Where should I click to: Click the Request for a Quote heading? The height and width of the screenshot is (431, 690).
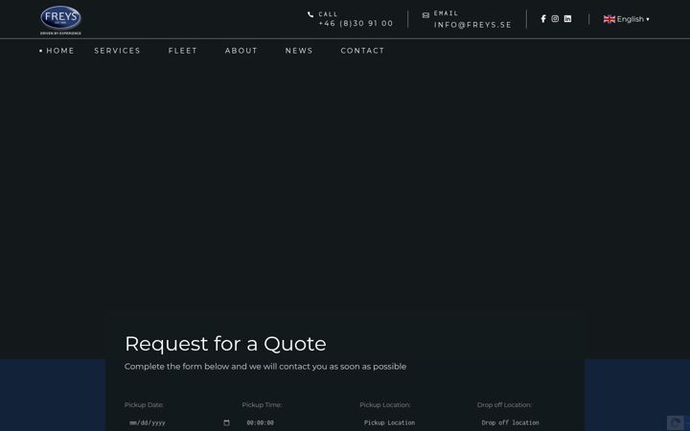225,344
